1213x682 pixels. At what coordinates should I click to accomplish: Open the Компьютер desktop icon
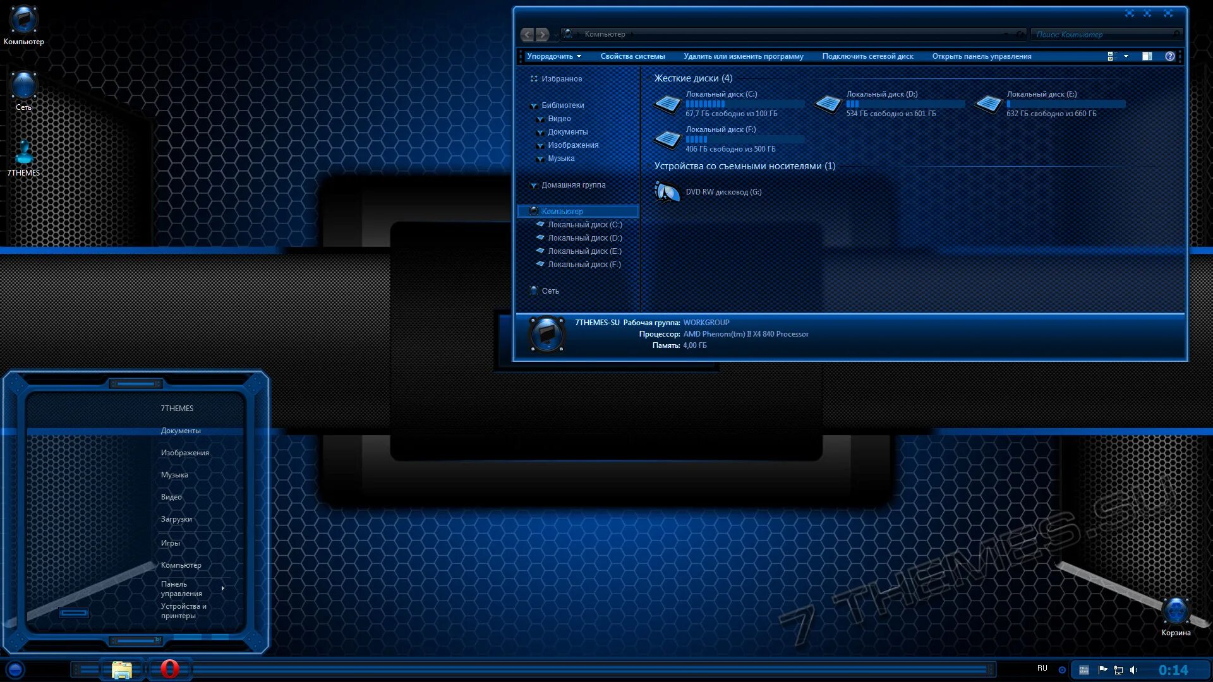click(x=24, y=26)
